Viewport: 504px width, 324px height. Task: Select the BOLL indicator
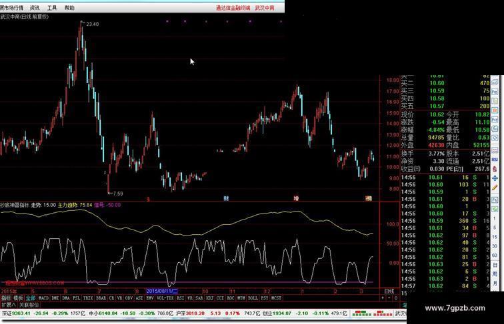[253, 298]
